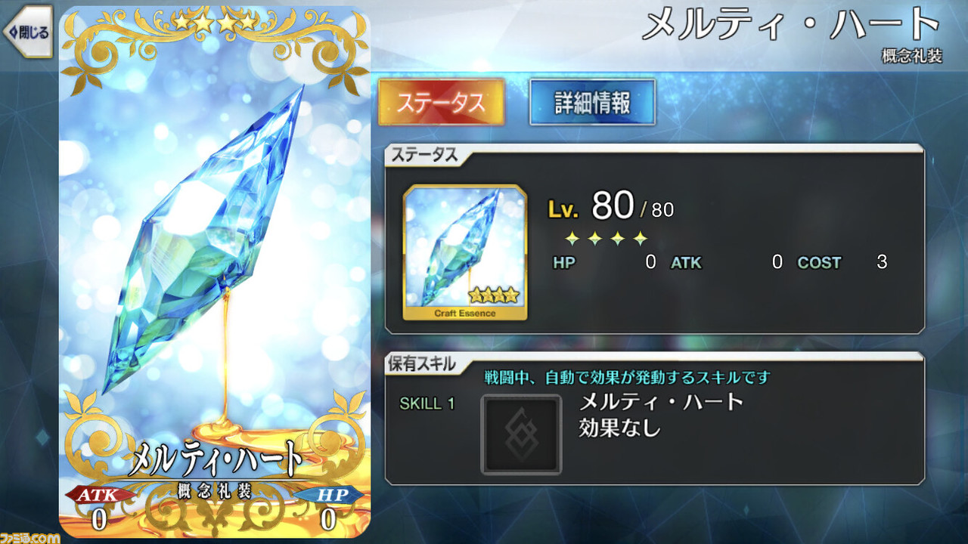The image size is (968, 544).
Task: Tap the skill name メルティ・ハート in skill panel
Action: click(x=662, y=402)
